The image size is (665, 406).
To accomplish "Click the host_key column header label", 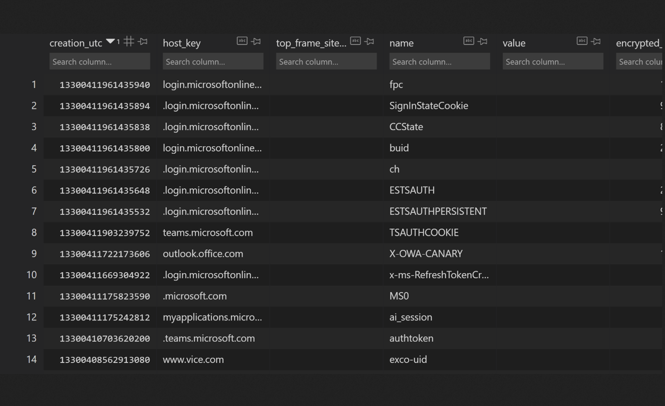I will click(182, 43).
